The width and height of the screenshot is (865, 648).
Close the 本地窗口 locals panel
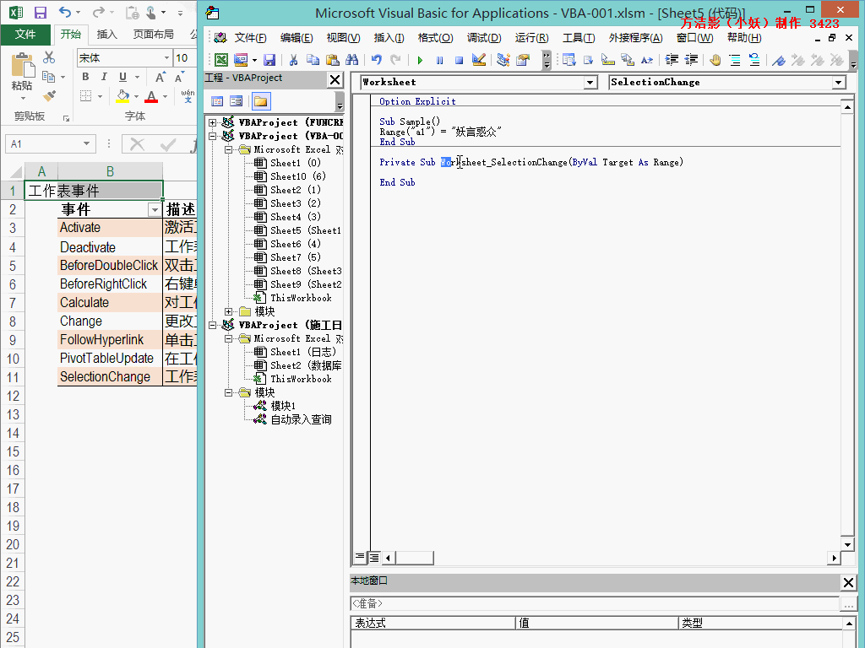pyautogui.click(x=848, y=582)
